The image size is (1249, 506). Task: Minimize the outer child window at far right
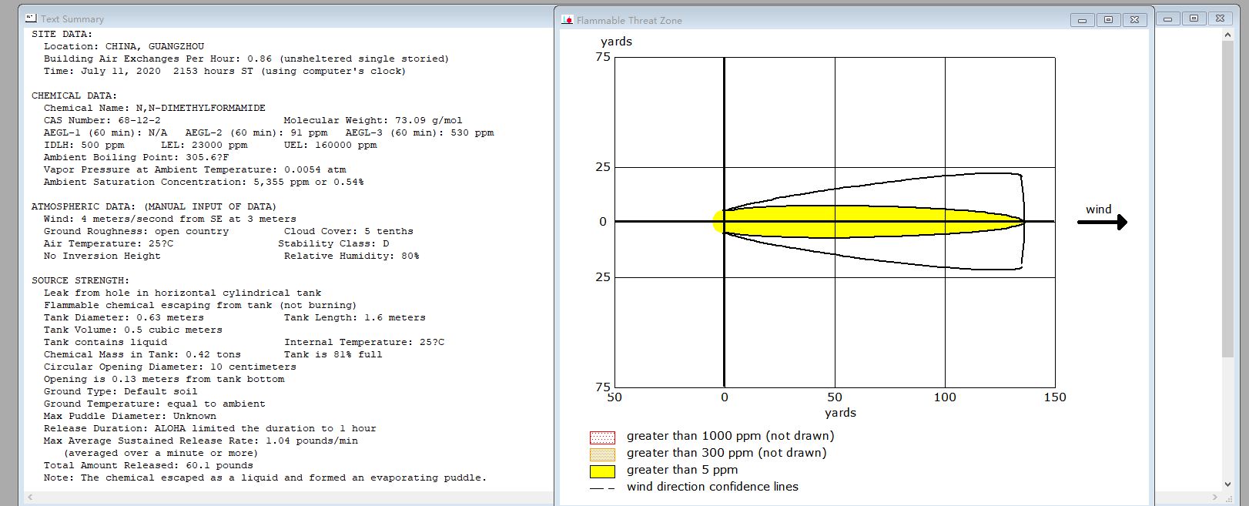tap(1167, 18)
